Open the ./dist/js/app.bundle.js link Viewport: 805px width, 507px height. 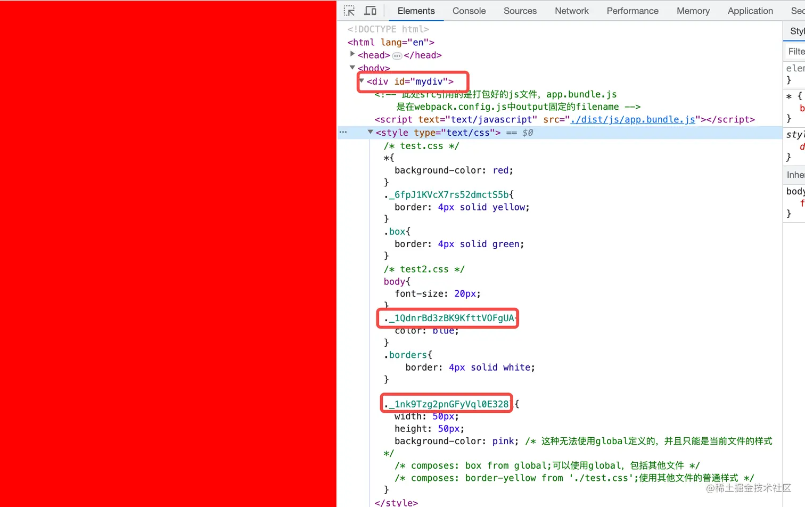click(x=633, y=119)
